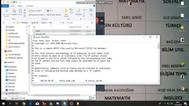Select lmhosts.sam file in list

64,34
